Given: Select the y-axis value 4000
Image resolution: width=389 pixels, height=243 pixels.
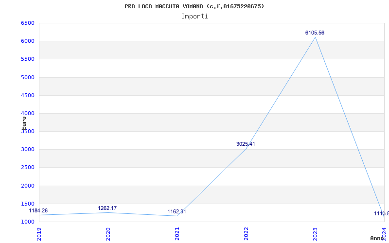Looking at the screenshot, I should click(28, 114).
